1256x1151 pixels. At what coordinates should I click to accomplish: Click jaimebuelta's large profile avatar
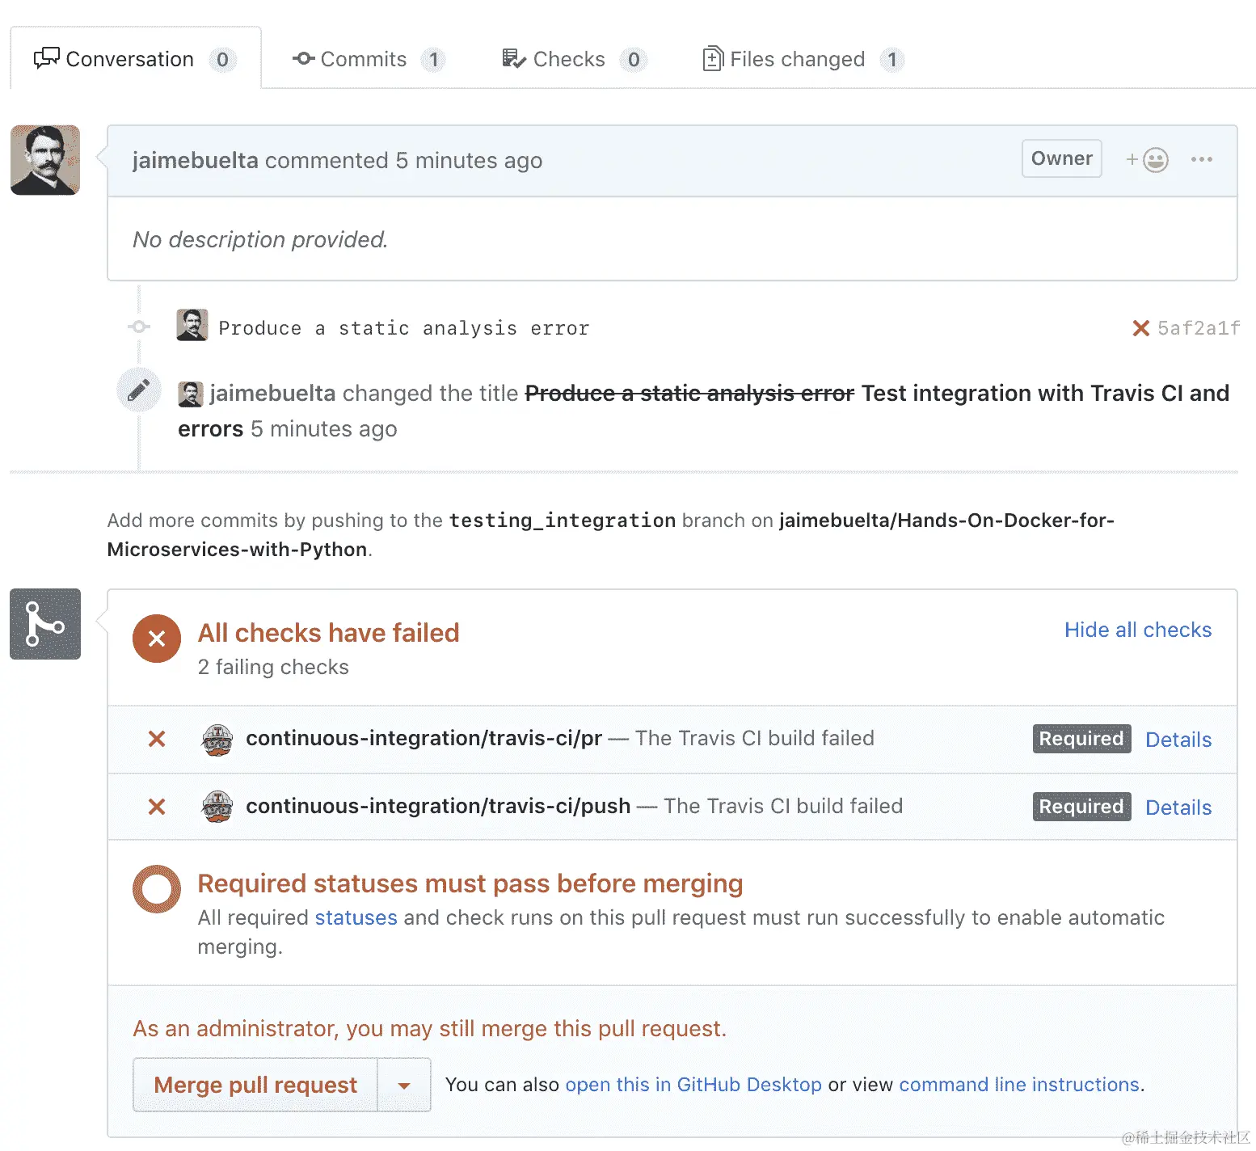click(45, 160)
